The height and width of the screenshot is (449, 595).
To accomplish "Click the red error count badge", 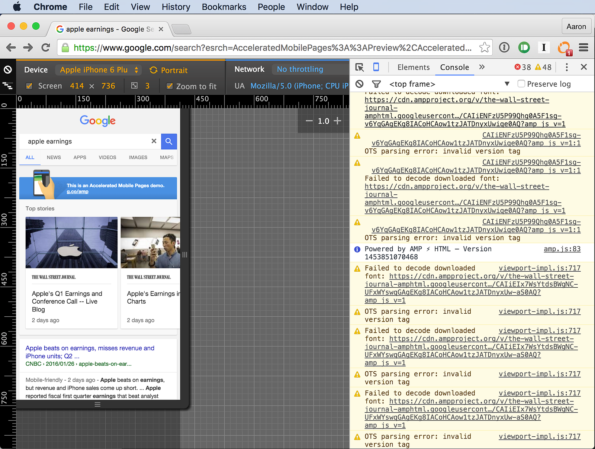I will (x=522, y=67).
